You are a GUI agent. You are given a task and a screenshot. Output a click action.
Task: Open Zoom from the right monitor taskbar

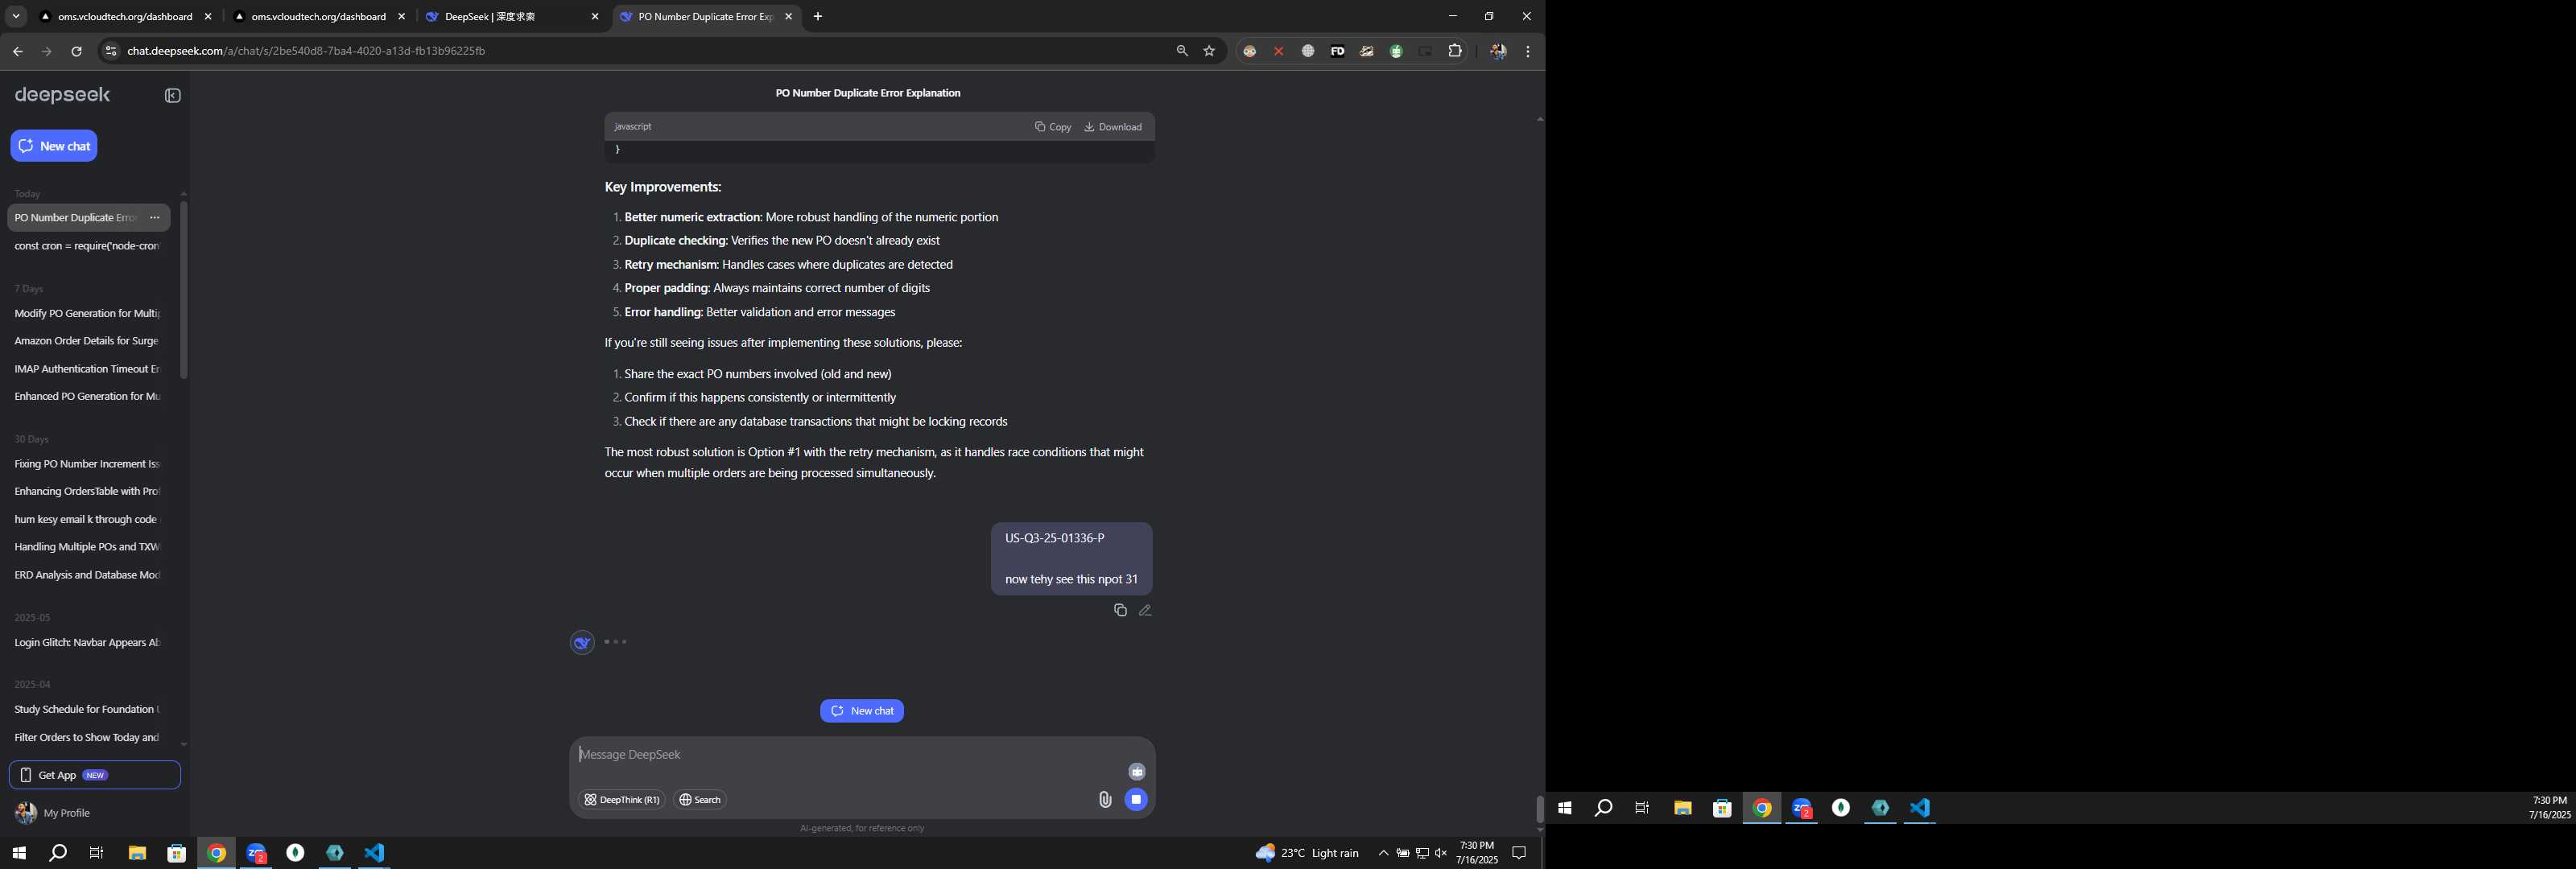pyautogui.click(x=1802, y=808)
